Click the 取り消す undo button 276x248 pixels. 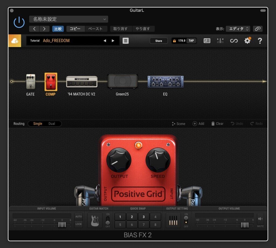(x=120, y=29)
